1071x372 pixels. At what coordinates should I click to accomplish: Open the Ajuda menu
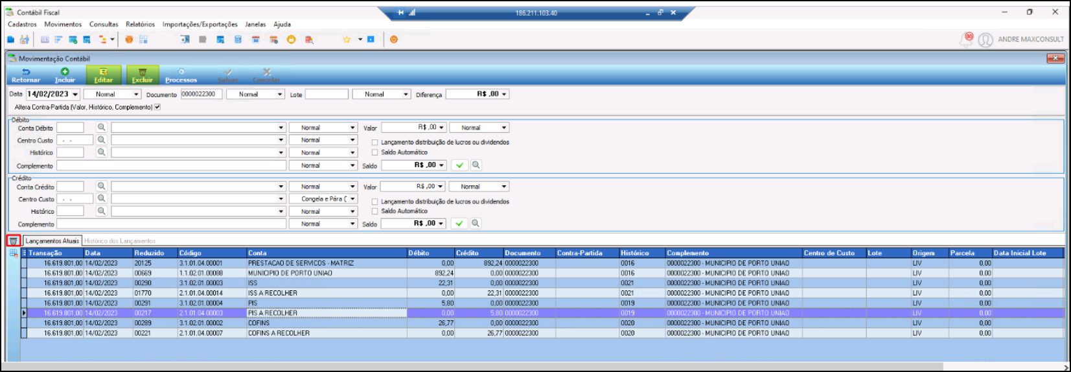(282, 25)
